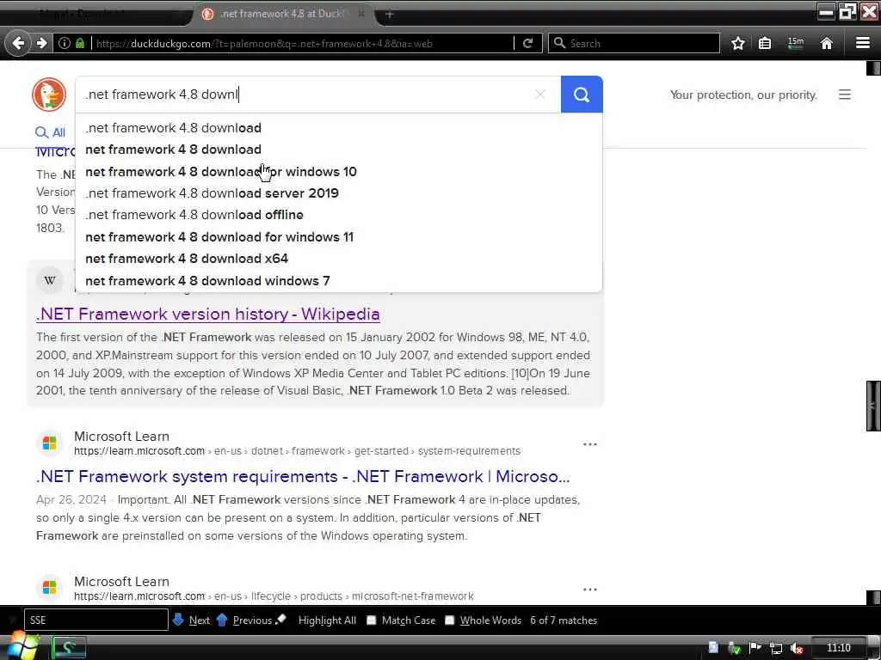Click the '6 of 7 matches' find status
Screen dimensions: 881x660
coord(564,620)
